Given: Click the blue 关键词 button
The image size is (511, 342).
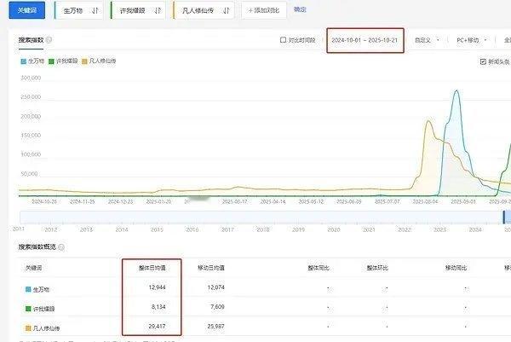Looking at the screenshot, I should [27, 10].
